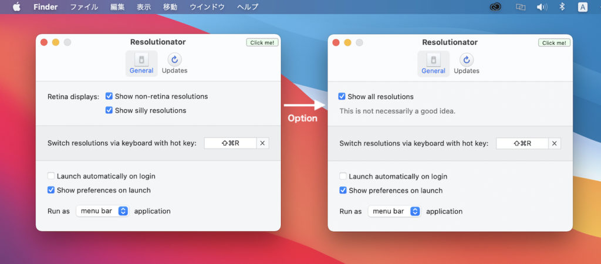Screen dimensions: 601x264
Task: Open the Updates pane in the right window
Action: (x=467, y=63)
